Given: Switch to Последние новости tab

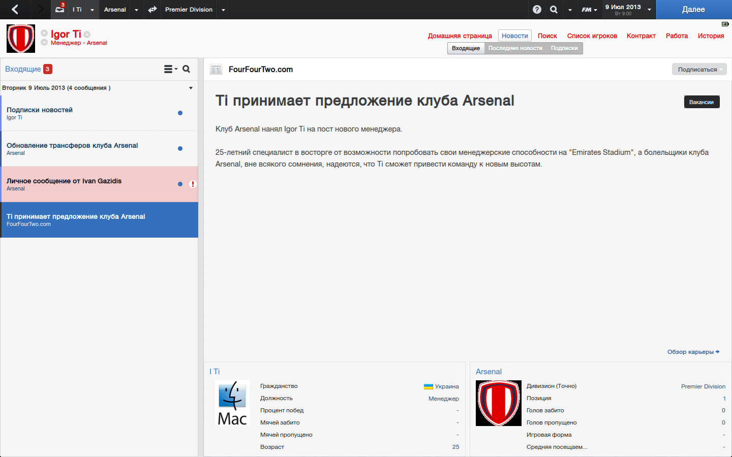Looking at the screenshot, I should tap(515, 48).
